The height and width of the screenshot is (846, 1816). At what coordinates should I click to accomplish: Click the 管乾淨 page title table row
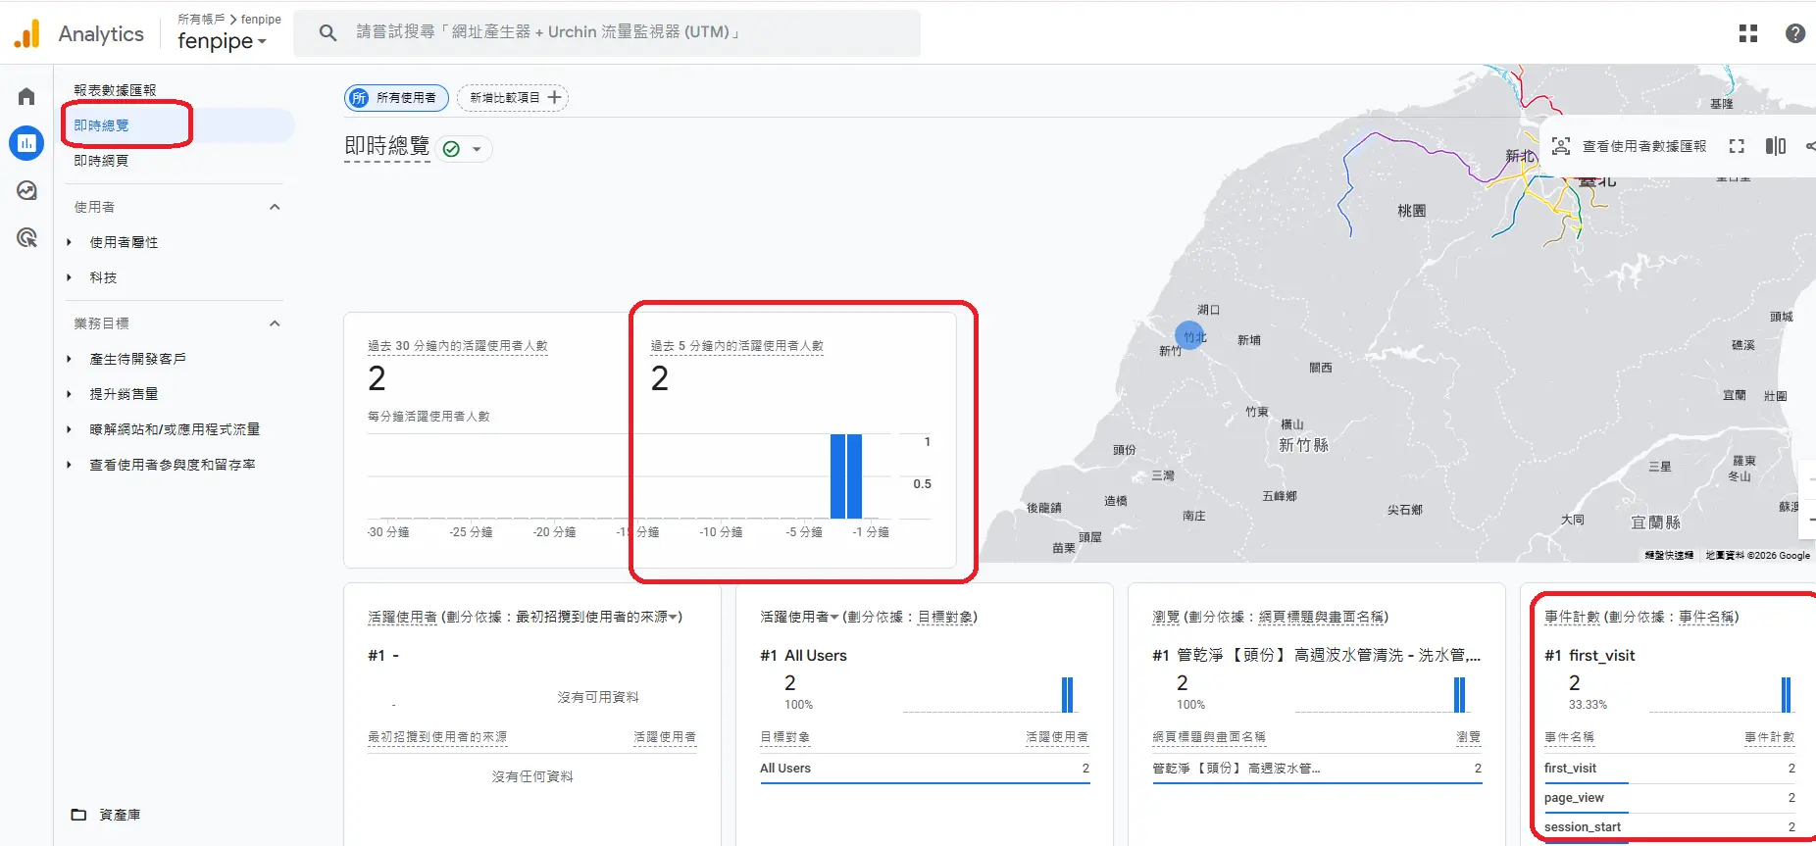coord(1317,769)
